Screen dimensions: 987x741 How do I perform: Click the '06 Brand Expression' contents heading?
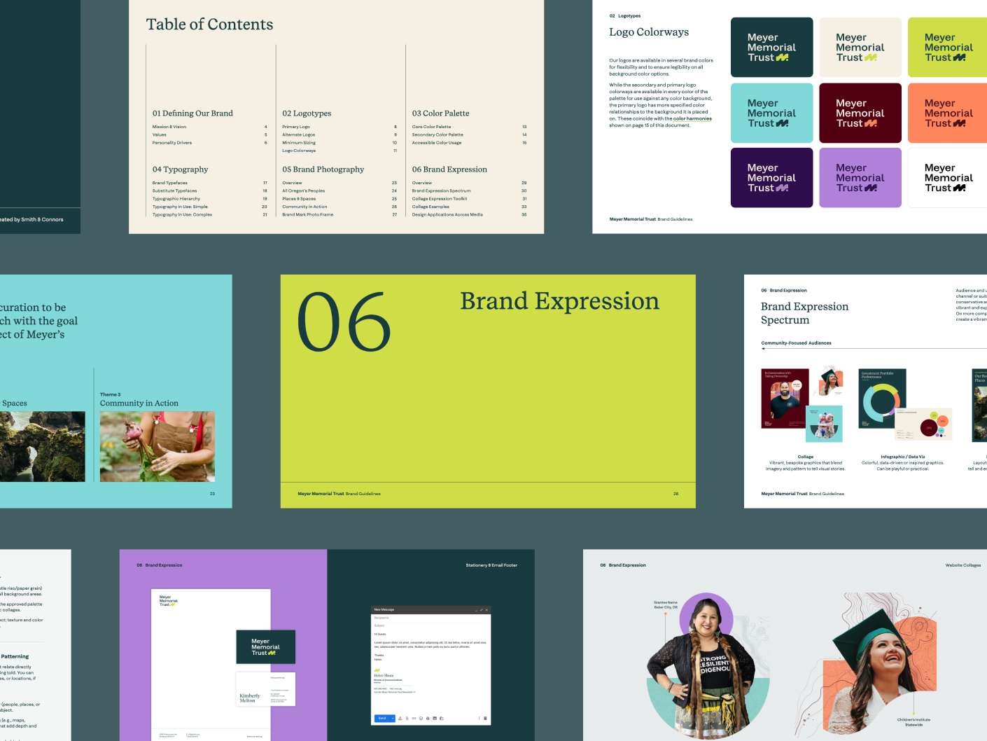tap(449, 169)
